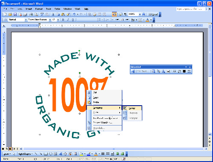Open 3-D Style in Drawing toolbar
This screenshot has height=162, width=213.
click(122, 154)
